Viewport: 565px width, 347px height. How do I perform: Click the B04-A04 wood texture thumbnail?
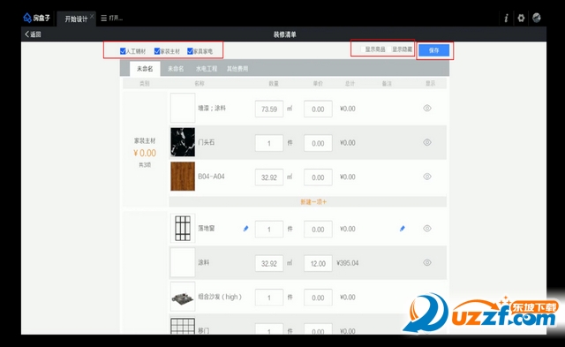coord(183,177)
